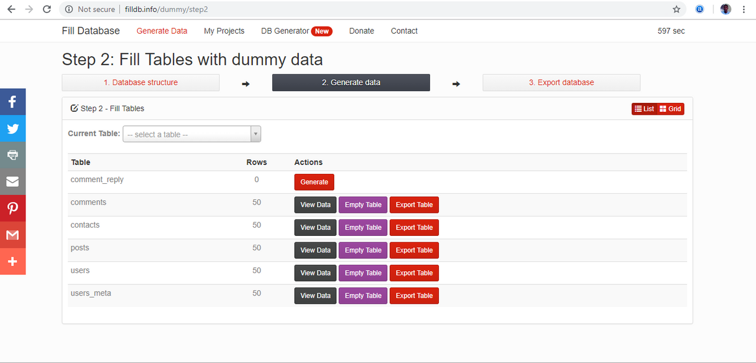
Task: Open the browser profile avatar
Action: [725, 9]
